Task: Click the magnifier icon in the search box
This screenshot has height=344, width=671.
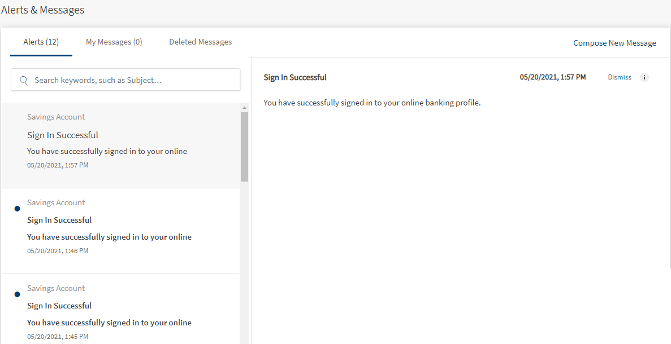Action: [24, 80]
